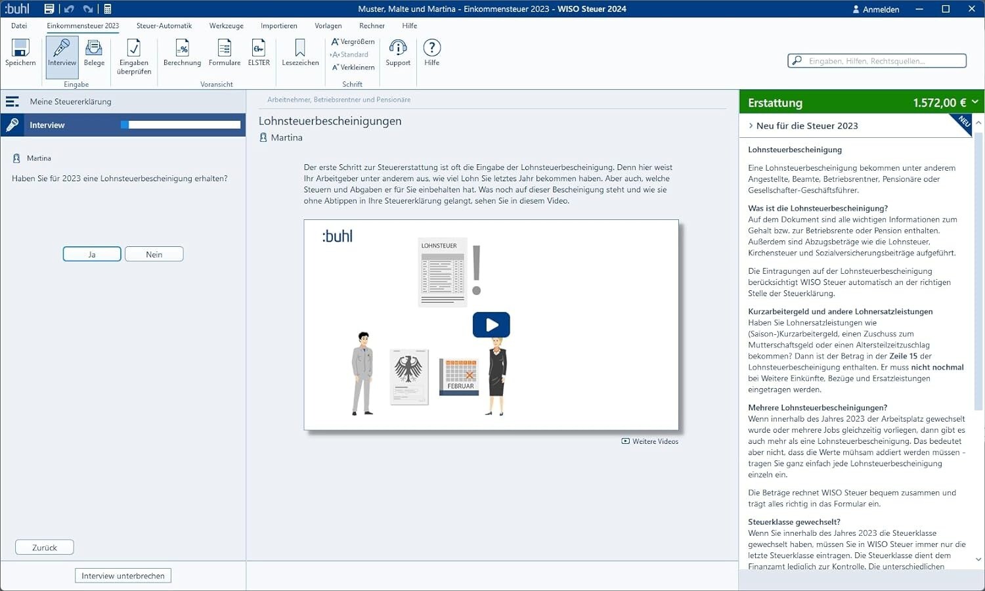This screenshot has height=591, width=985.
Task: Click the refund amount '1.572,00 €'
Action: tap(939, 102)
